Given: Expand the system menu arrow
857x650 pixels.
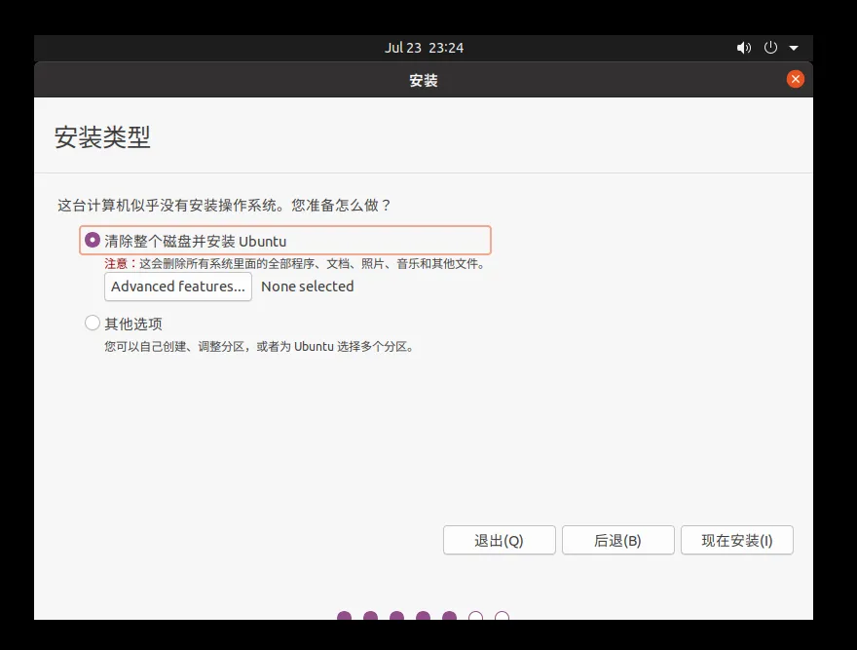Looking at the screenshot, I should click(794, 48).
